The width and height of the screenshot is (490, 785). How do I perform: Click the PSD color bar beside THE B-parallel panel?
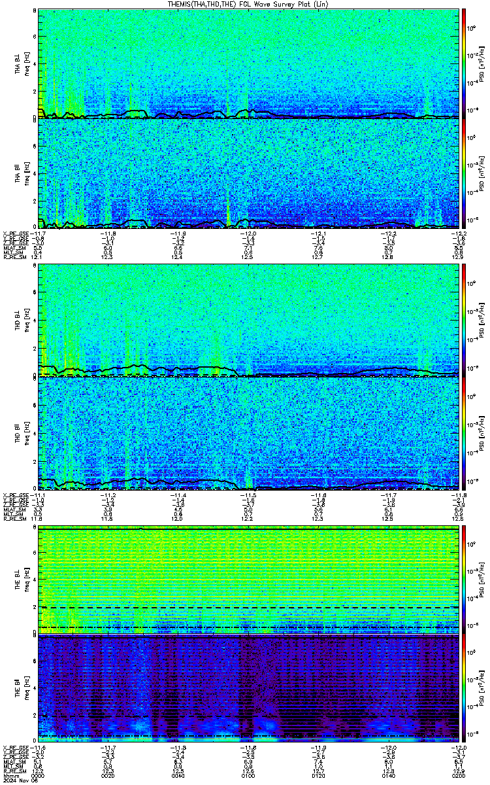coord(464,688)
